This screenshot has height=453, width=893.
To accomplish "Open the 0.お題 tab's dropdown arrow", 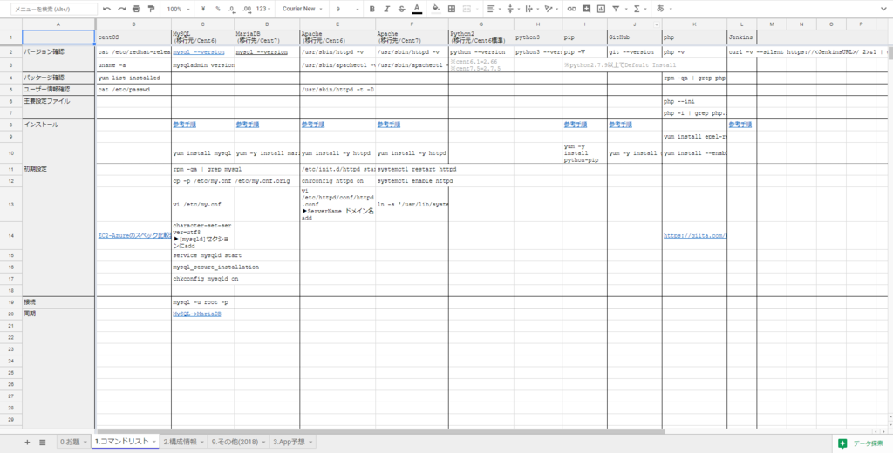I will (x=85, y=443).
